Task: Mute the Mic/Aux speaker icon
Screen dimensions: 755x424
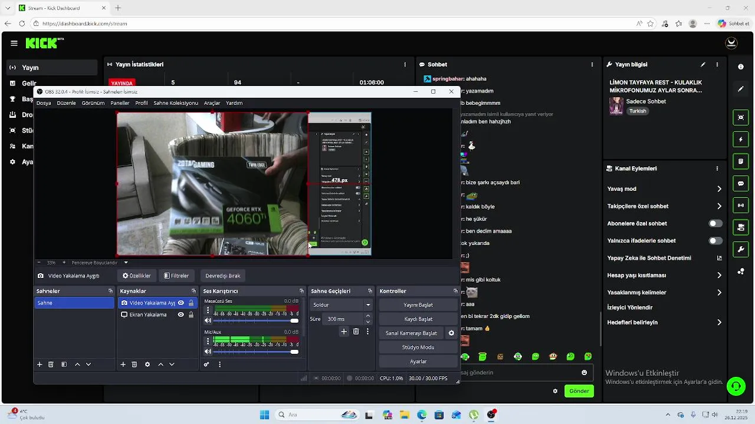Action: [208, 352]
